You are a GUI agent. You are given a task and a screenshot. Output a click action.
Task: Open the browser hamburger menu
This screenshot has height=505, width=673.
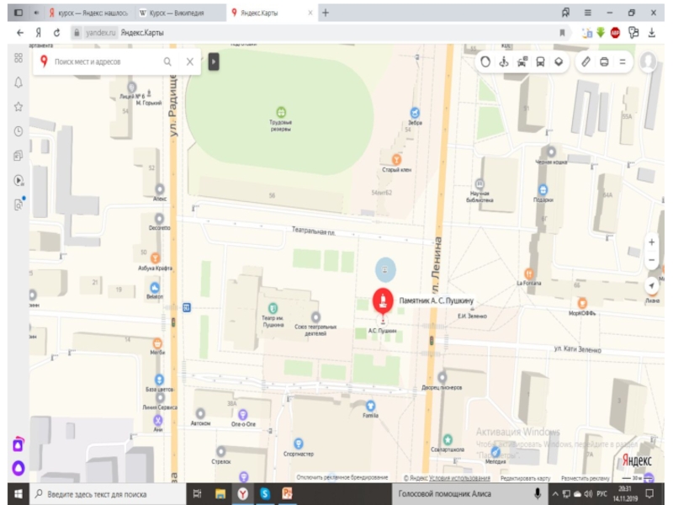(x=587, y=13)
